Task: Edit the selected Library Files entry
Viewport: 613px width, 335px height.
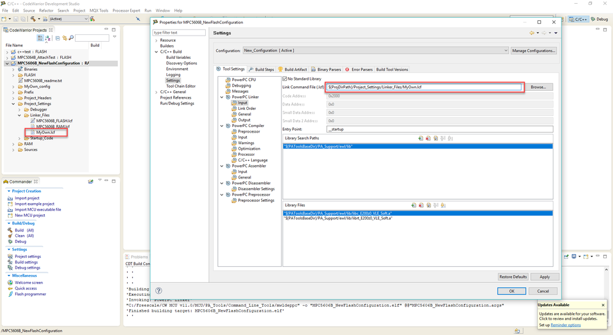Action: click(x=429, y=206)
